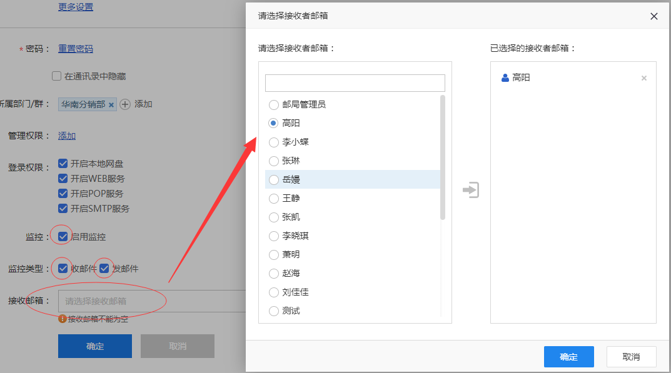
Task: Click the transfer arrow icon between lists
Action: pyautogui.click(x=471, y=190)
